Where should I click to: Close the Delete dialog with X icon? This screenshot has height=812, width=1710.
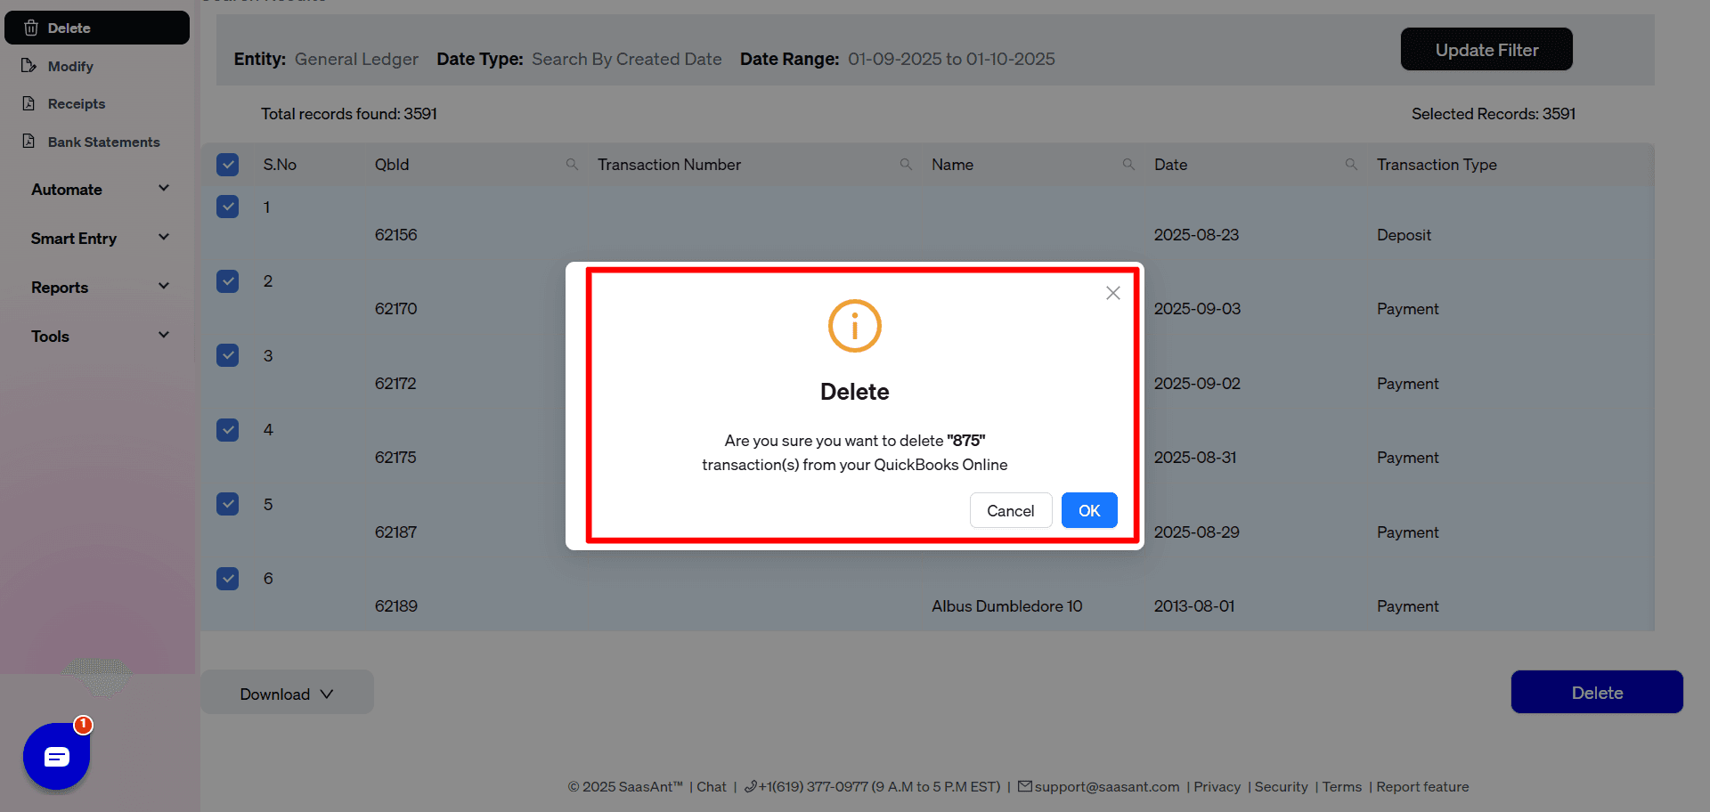[x=1112, y=293]
